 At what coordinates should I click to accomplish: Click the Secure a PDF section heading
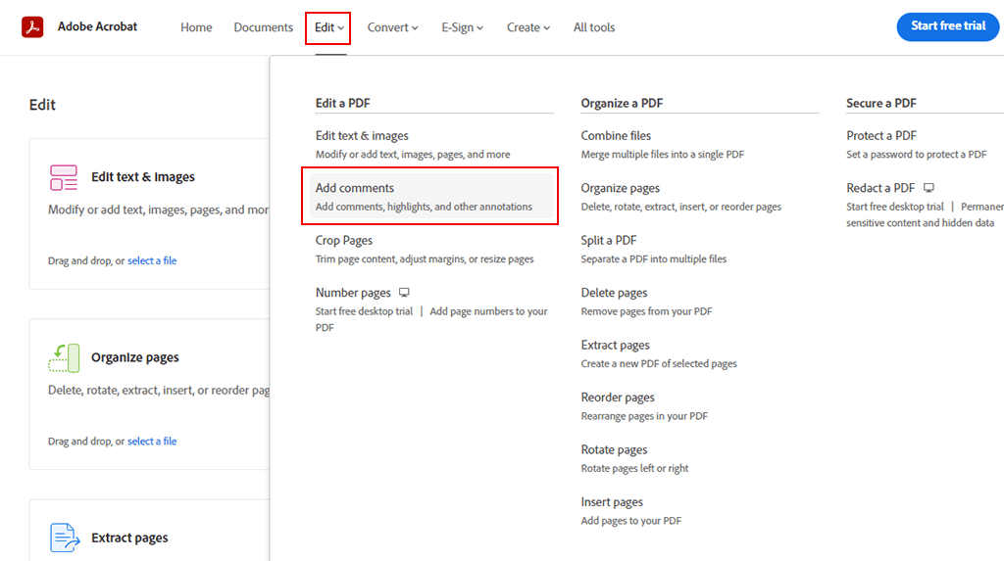[x=881, y=103]
